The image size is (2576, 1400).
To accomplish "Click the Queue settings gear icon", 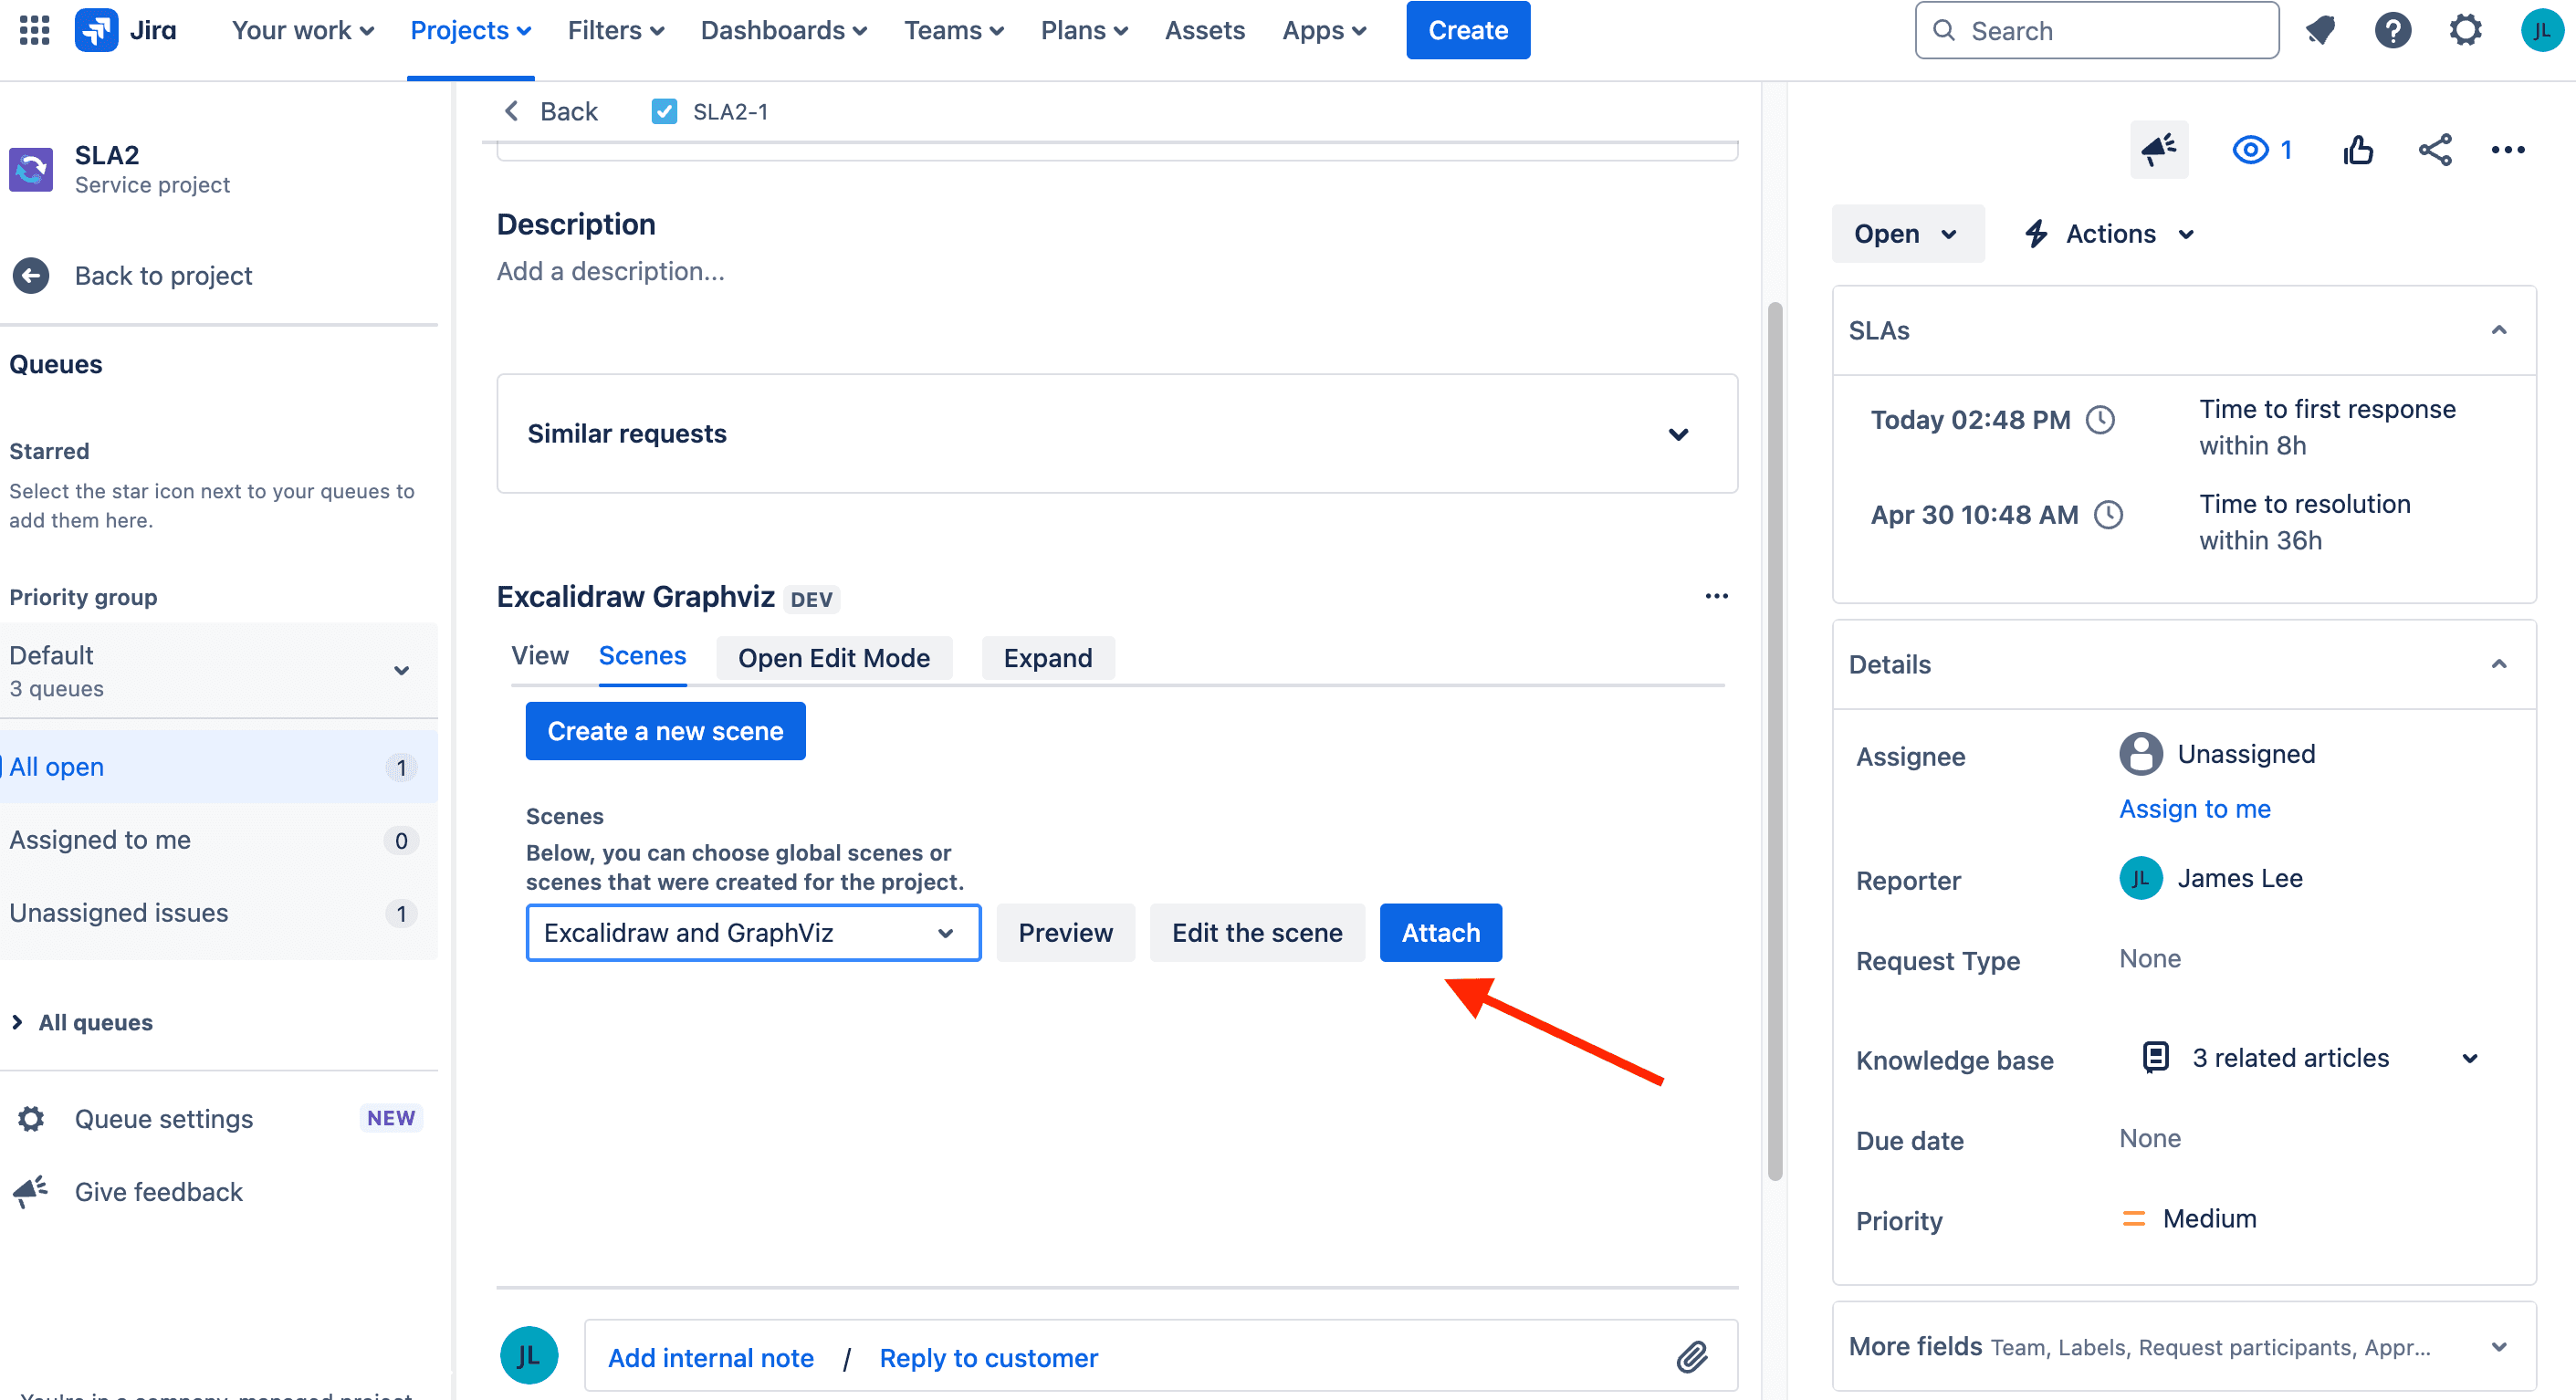I will [x=31, y=1118].
